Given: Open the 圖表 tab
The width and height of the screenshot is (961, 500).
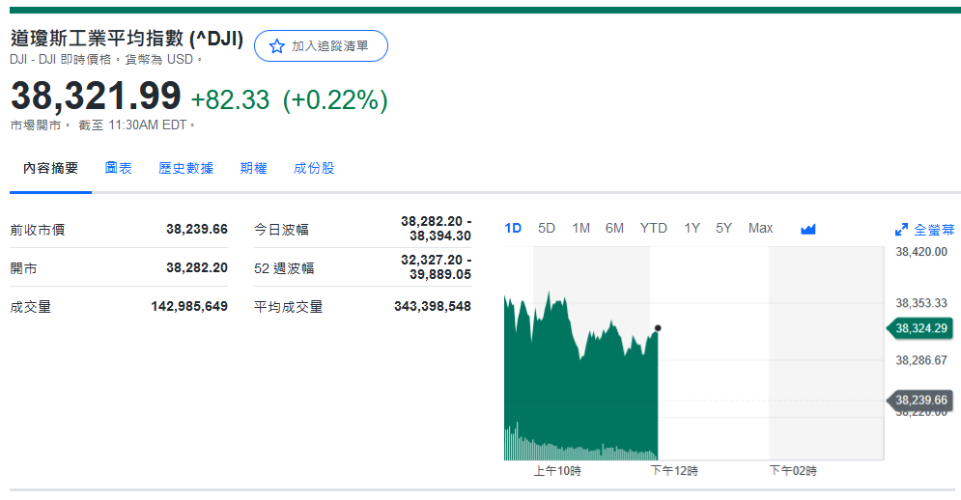Looking at the screenshot, I should click(118, 168).
